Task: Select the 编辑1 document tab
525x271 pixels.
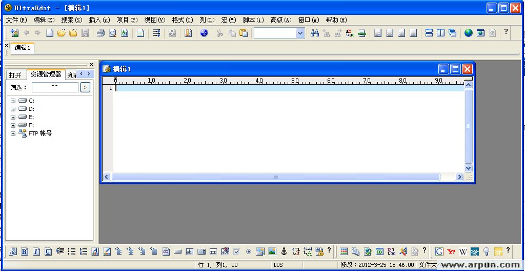Action: coord(23,48)
